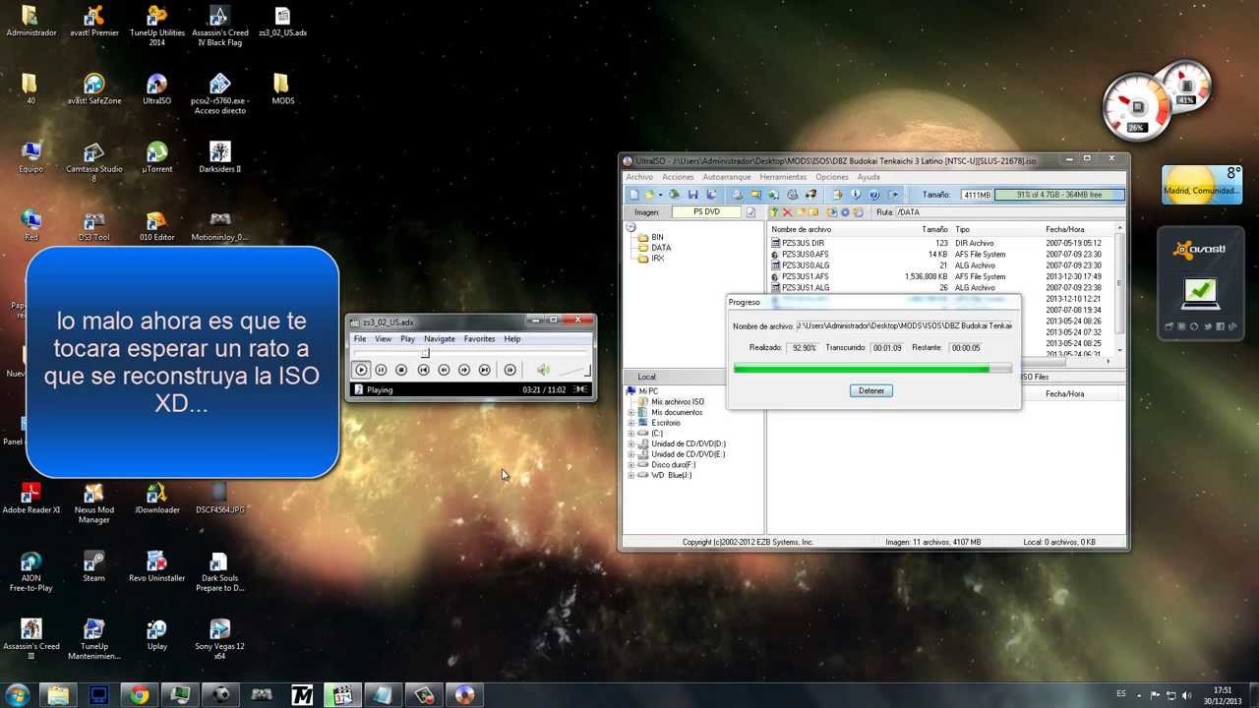Open the Sony Vegas 12 desktop icon
Screen dimensions: 1259x708
point(219,638)
